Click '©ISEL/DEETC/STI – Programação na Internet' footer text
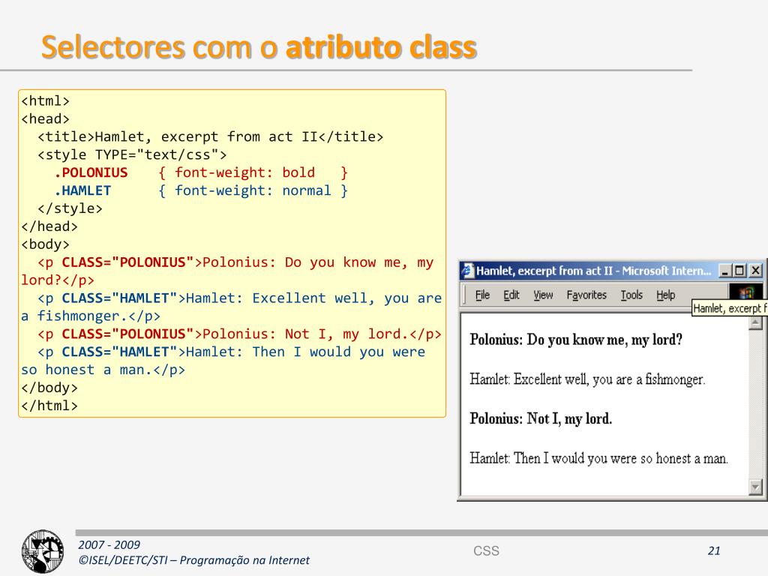768x576 pixels. pos(194,559)
